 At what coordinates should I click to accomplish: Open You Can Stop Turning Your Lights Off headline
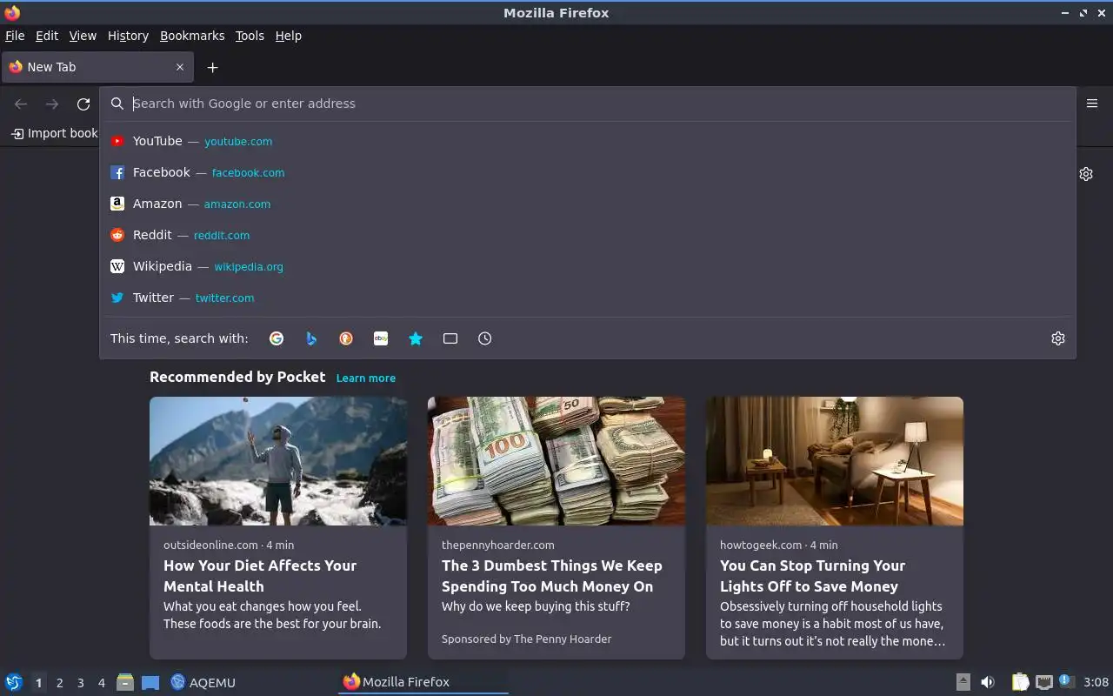click(x=812, y=576)
